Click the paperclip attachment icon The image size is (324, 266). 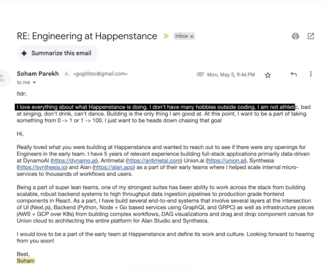click(x=200, y=74)
